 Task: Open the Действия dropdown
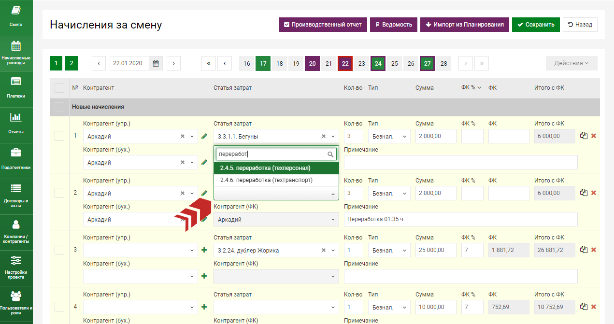click(571, 63)
